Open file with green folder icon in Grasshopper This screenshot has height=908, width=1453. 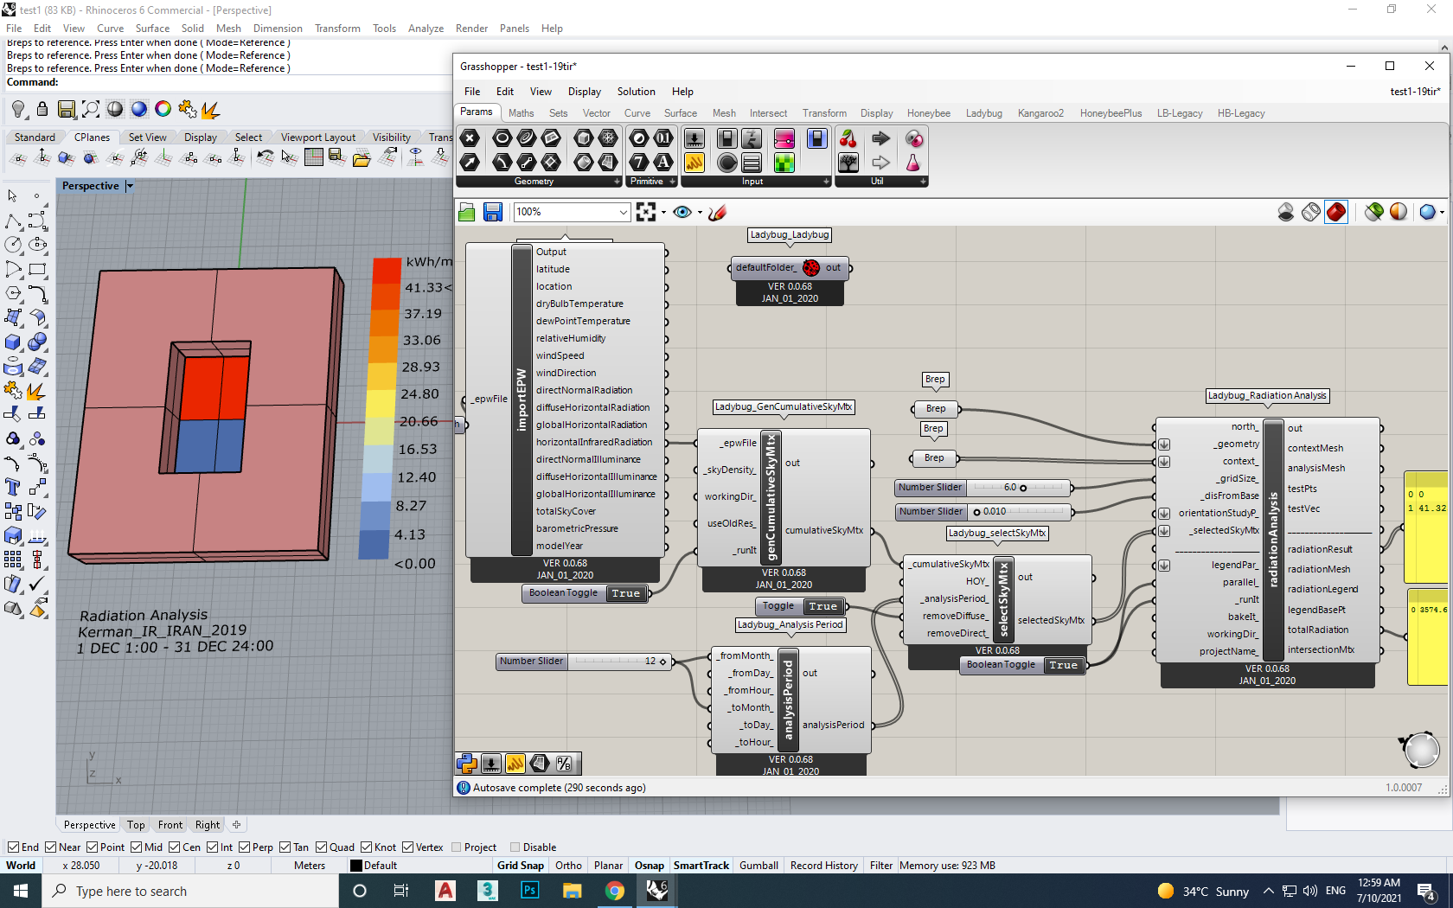pyautogui.click(x=467, y=212)
